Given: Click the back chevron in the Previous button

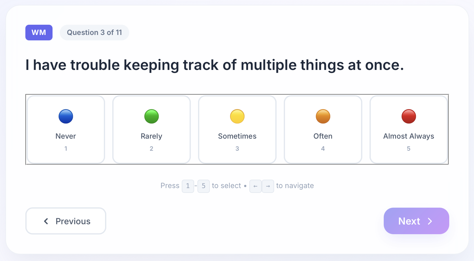Looking at the screenshot, I should coord(46,221).
